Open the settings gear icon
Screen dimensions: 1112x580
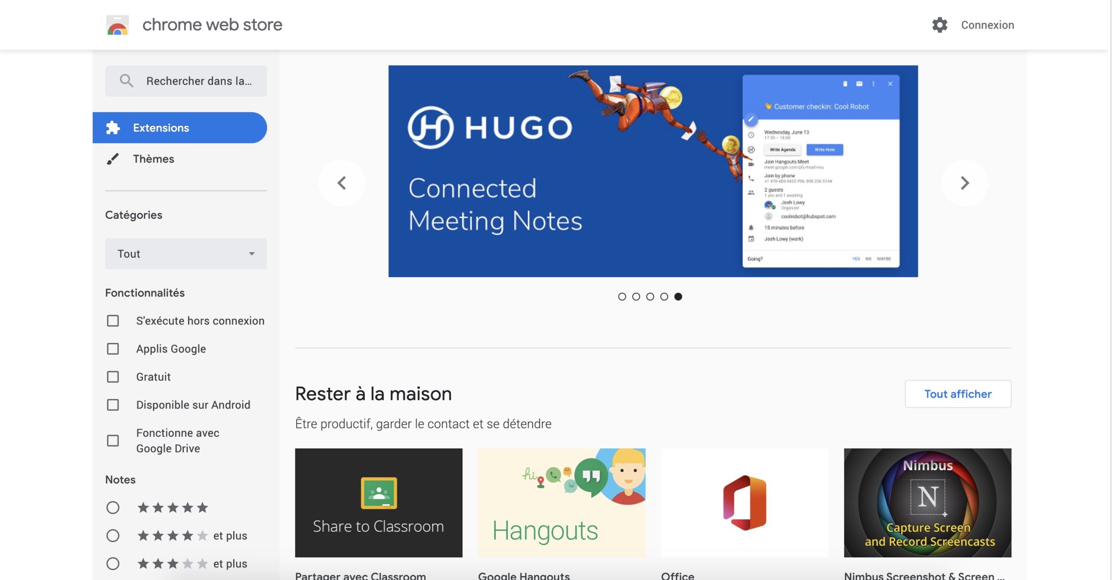pyautogui.click(x=940, y=25)
